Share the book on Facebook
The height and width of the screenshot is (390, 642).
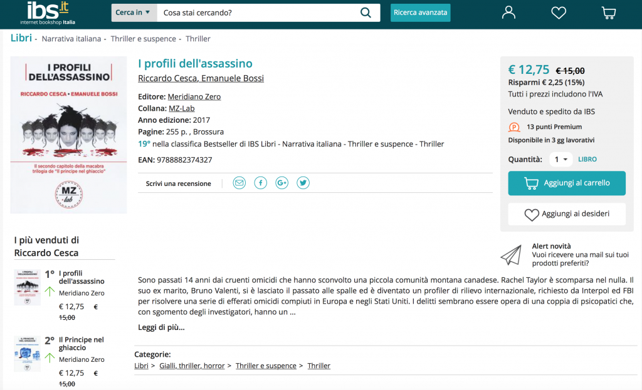point(260,183)
